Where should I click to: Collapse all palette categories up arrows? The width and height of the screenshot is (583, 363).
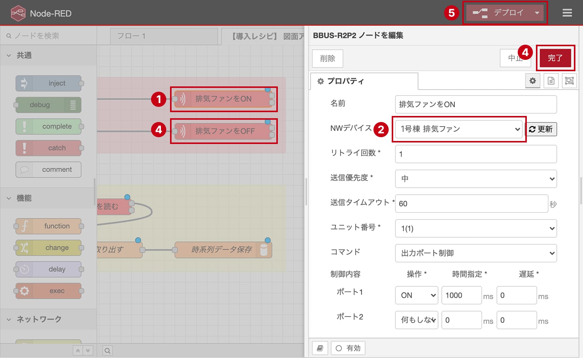pyautogui.click(x=78, y=350)
